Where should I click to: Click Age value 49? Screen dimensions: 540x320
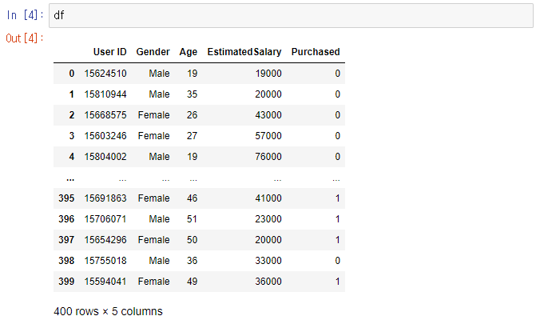192,282
